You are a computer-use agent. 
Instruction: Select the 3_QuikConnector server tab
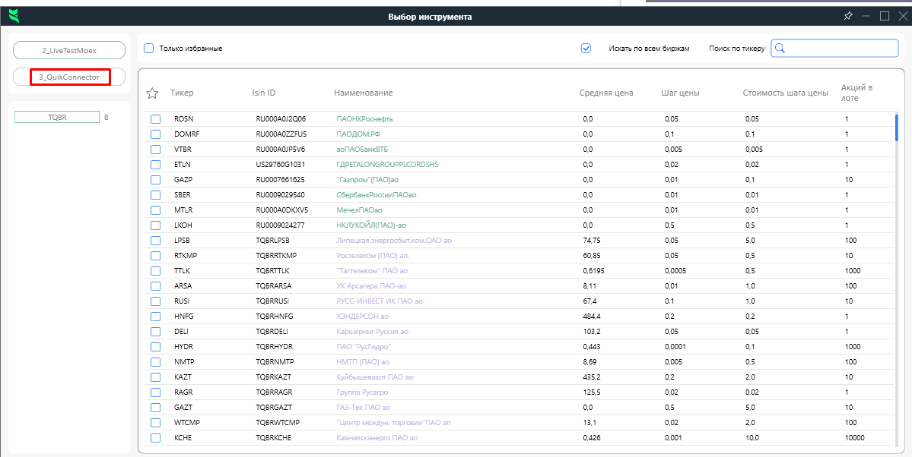point(69,77)
